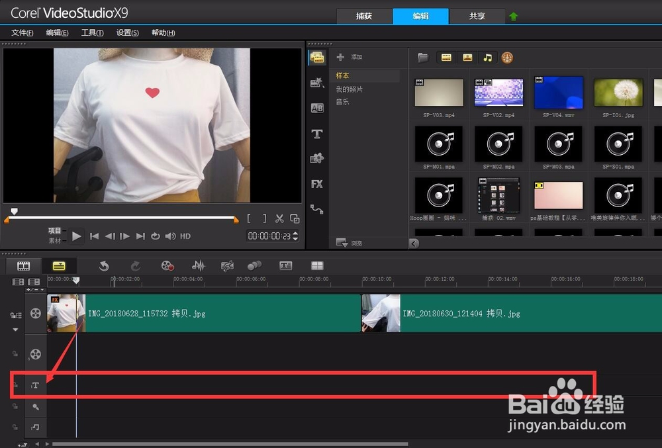
Task: Jump to the start of the project
Action: [x=94, y=236]
